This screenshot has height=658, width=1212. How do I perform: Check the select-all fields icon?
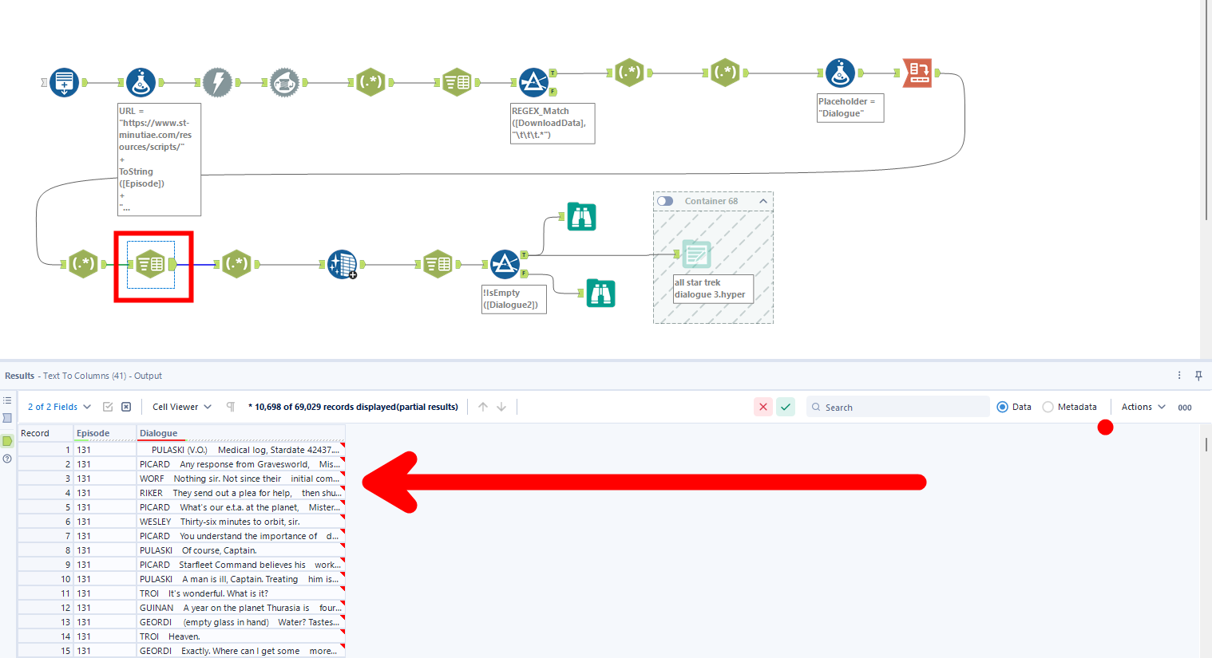click(108, 407)
